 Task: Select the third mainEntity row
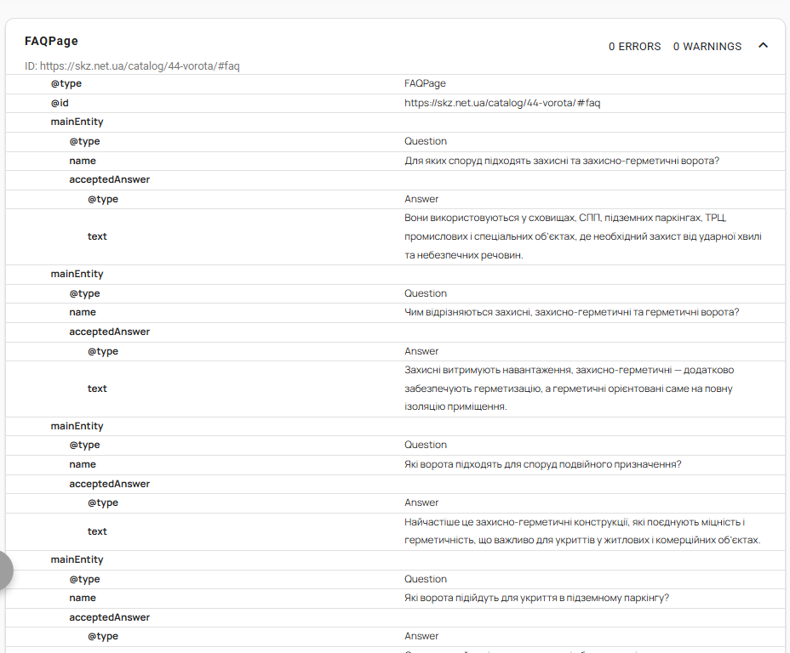coord(396,426)
